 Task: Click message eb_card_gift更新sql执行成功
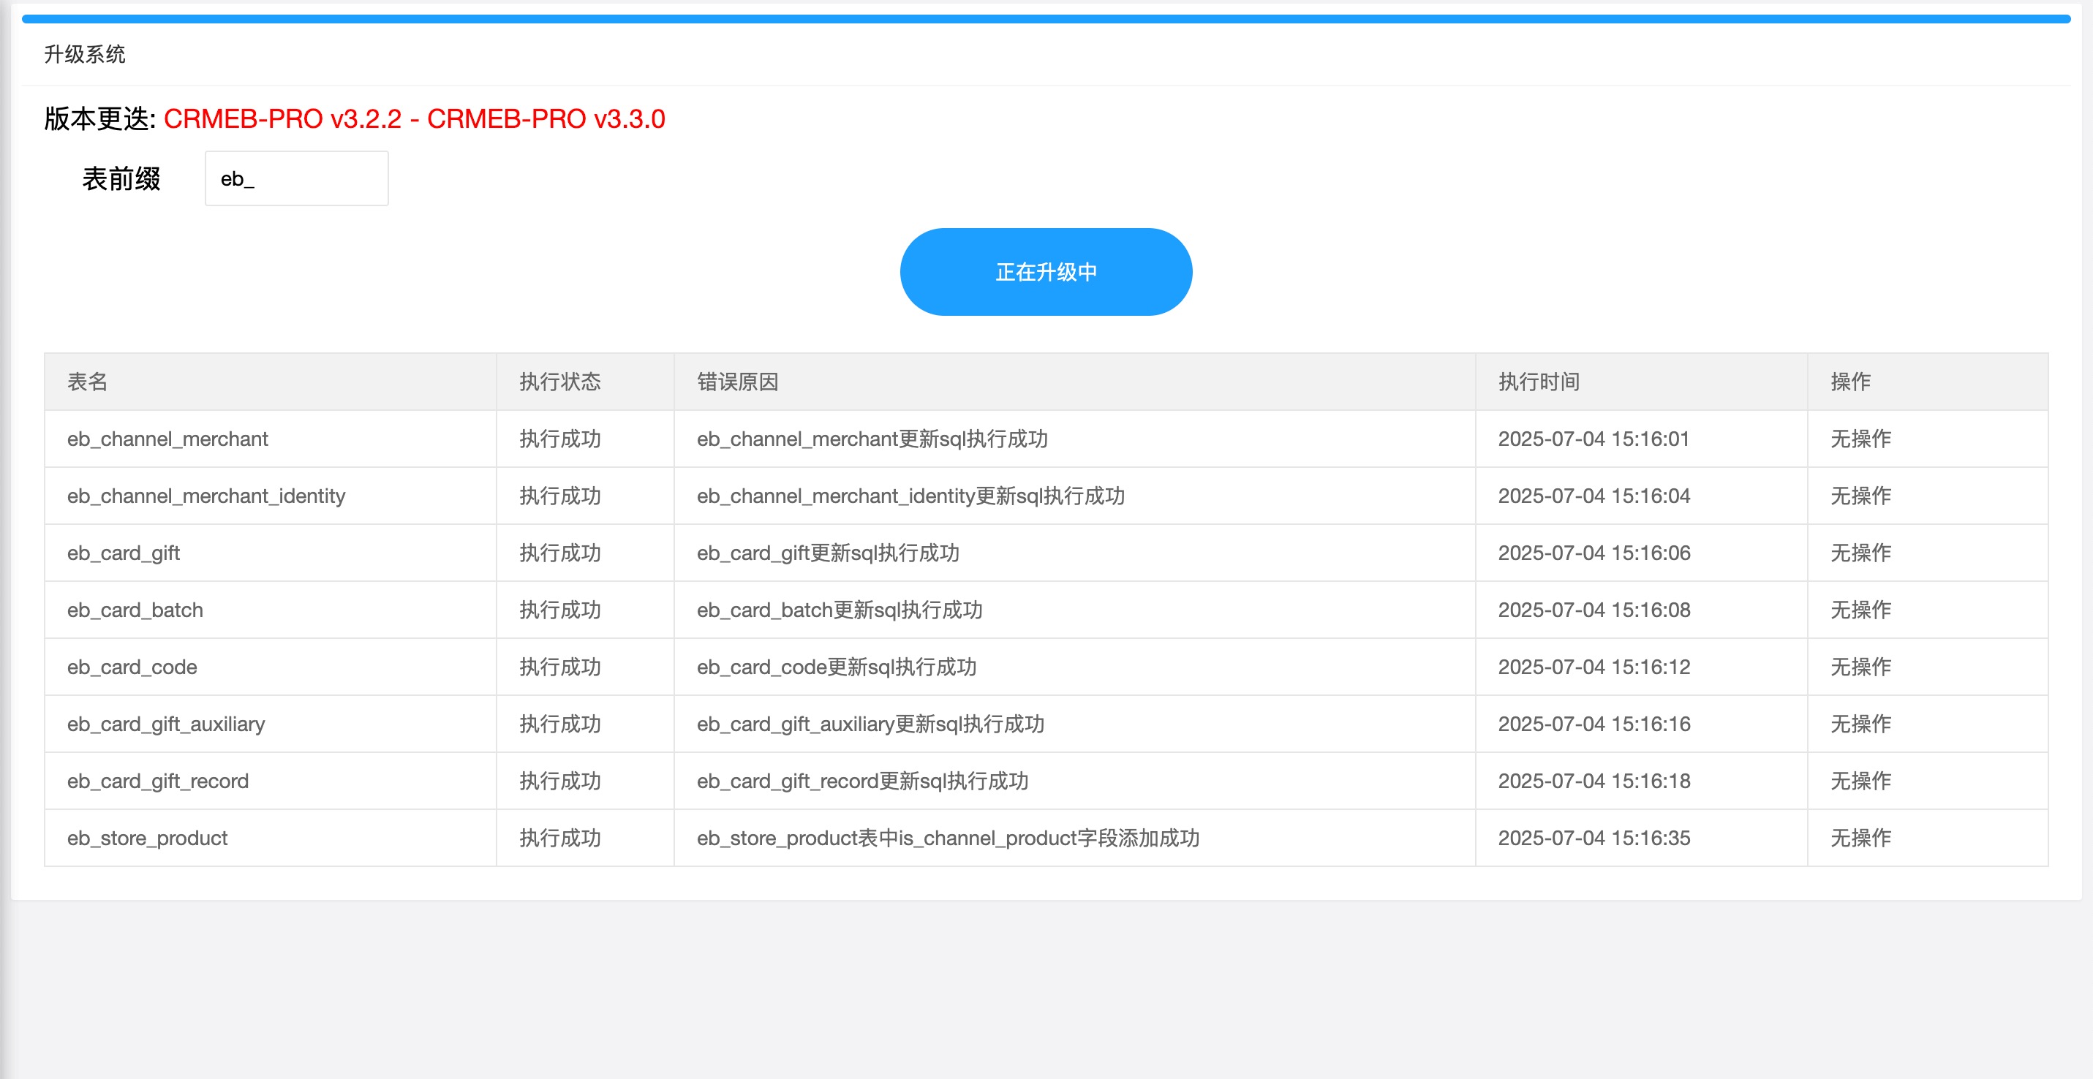[x=828, y=553]
